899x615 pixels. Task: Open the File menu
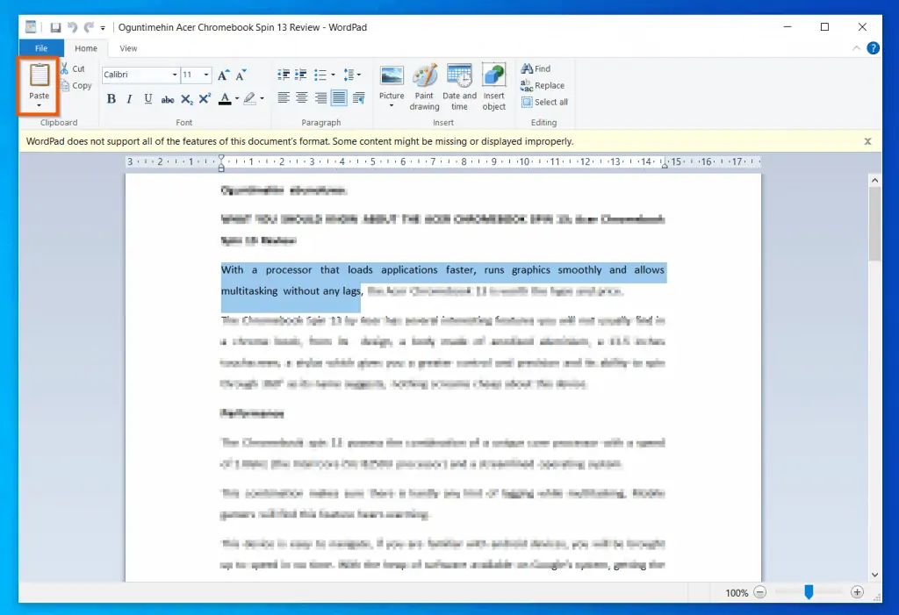pyautogui.click(x=41, y=48)
